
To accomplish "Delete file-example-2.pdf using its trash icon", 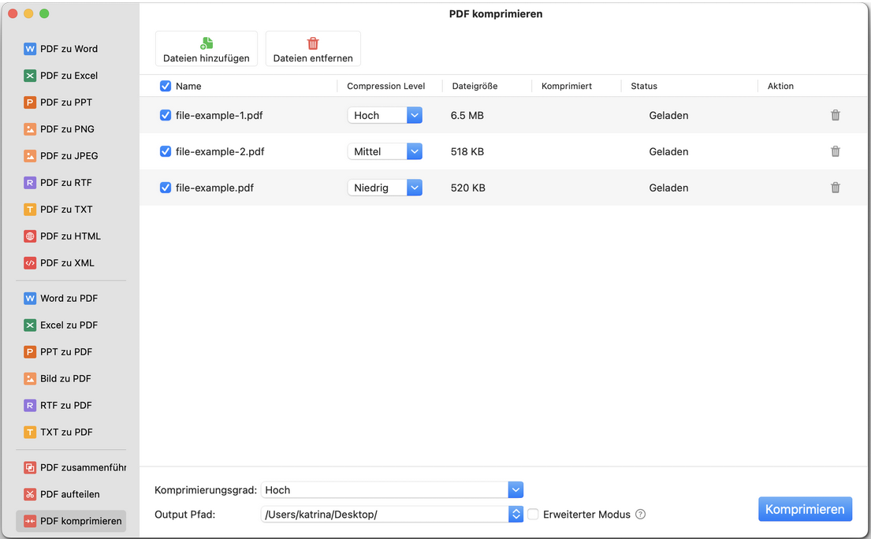I will [835, 151].
